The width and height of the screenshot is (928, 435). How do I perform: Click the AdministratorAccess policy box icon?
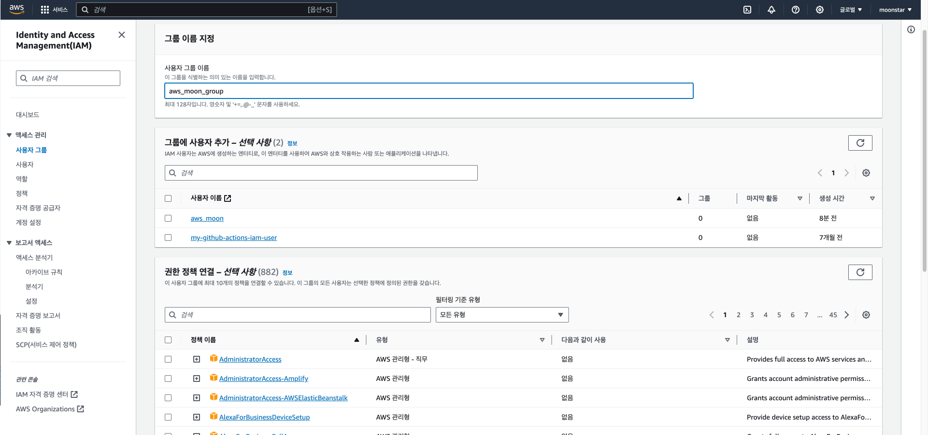[214, 358]
